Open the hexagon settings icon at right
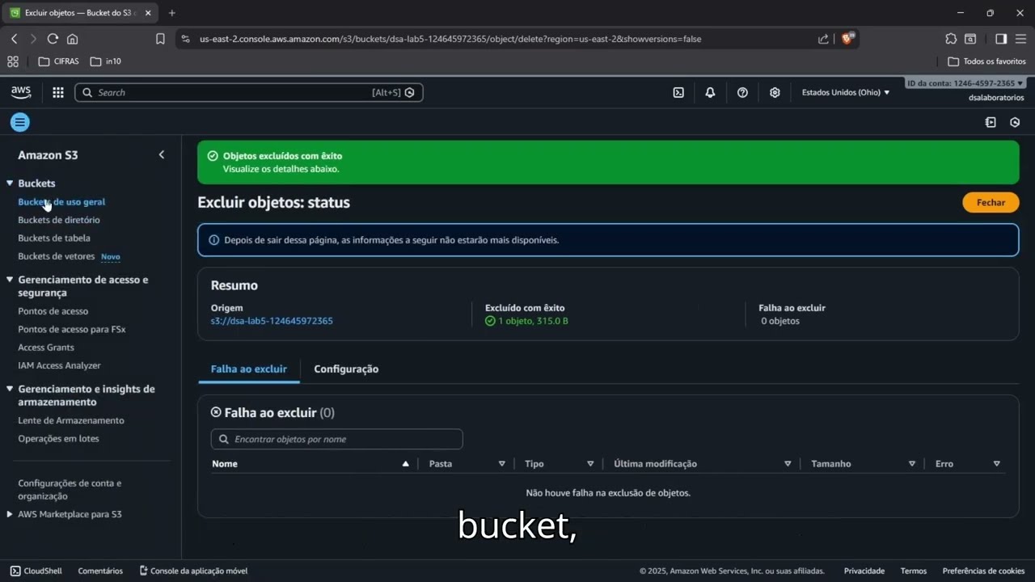This screenshot has height=582, width=1035. tap(1015, 122)
